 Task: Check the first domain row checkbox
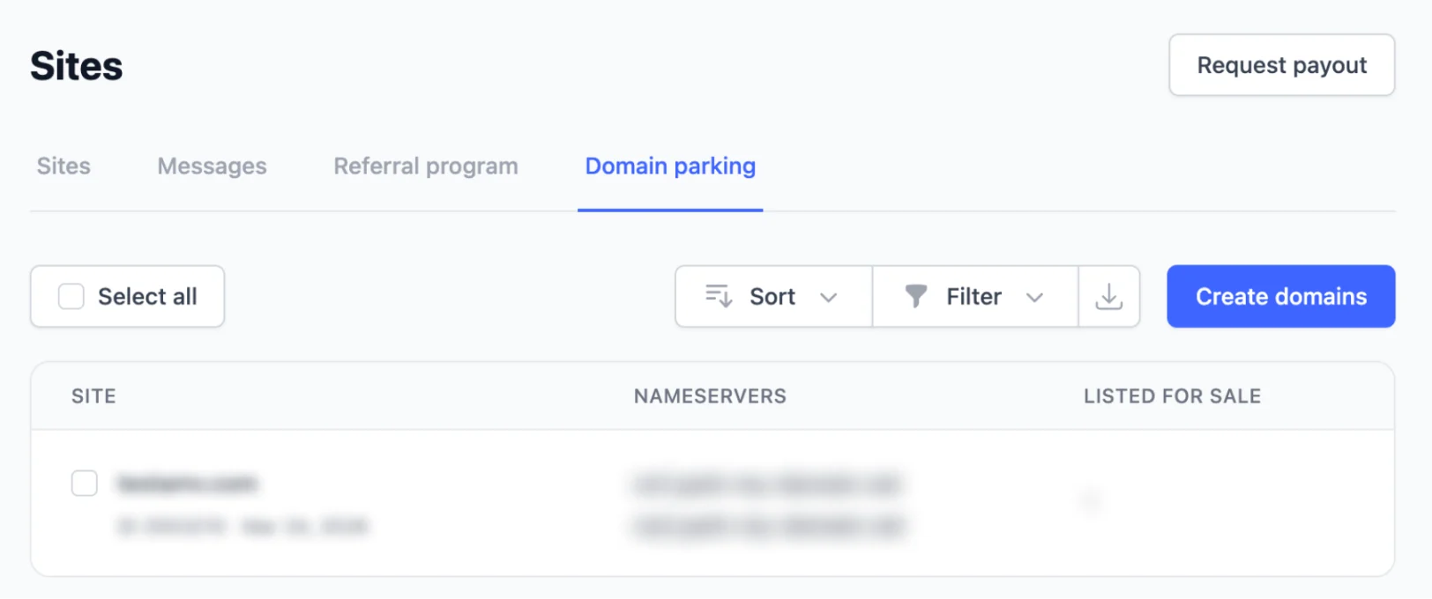pyautogui.click(x=85, y=483)
